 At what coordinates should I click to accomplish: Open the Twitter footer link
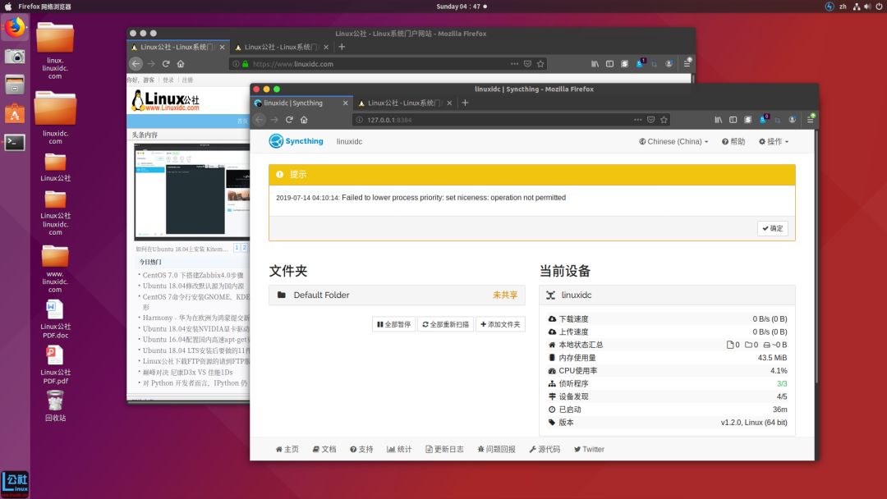point(589,449)
